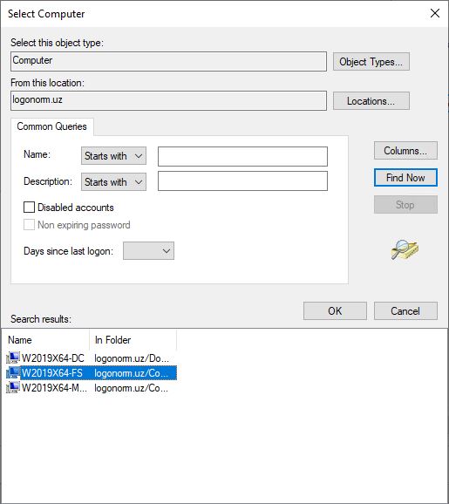This screenshot has width=449, height=504.
Task: Click the W2019X64-DC computer icon
Action: coord(13,358)
